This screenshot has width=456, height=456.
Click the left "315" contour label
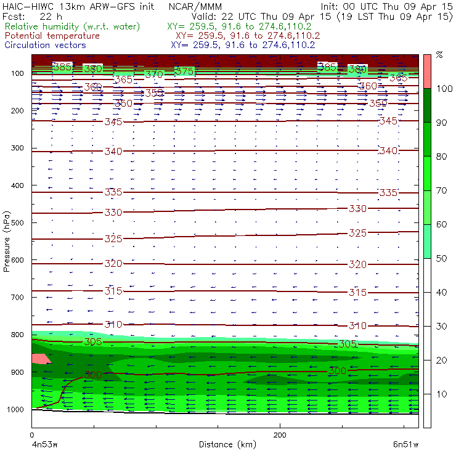[x=113, y=290]
